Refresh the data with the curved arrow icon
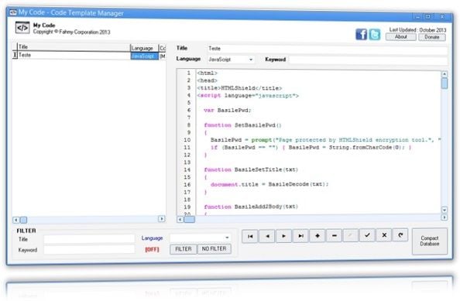Viewport: 460px width, 301px height. point(400,234)
